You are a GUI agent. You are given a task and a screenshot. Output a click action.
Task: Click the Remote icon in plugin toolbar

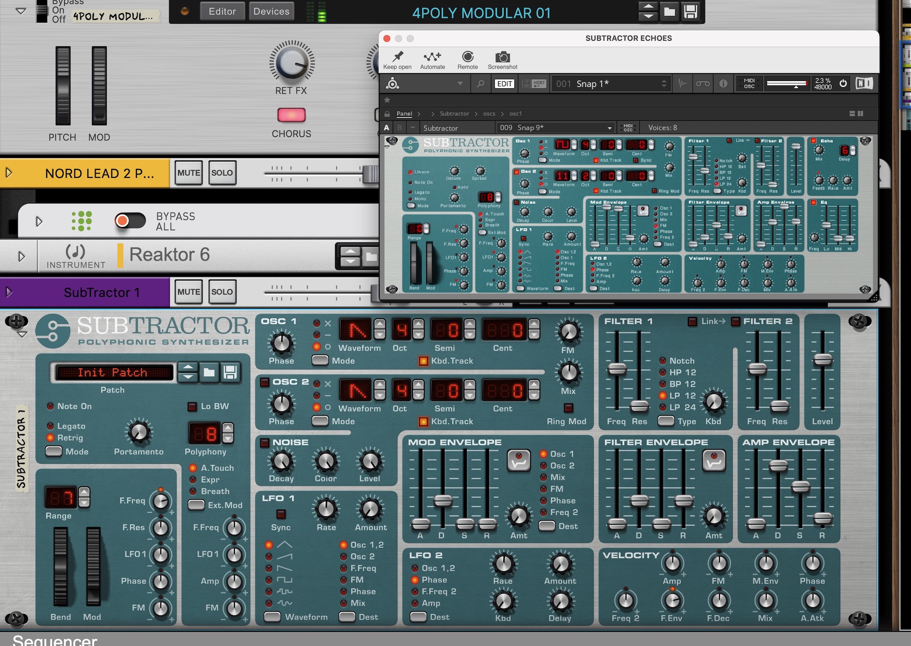click(468, 60)
